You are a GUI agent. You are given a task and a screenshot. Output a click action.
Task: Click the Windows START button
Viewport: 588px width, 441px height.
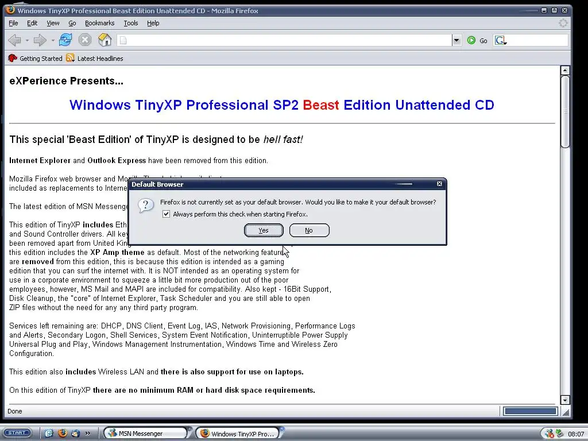17,433
